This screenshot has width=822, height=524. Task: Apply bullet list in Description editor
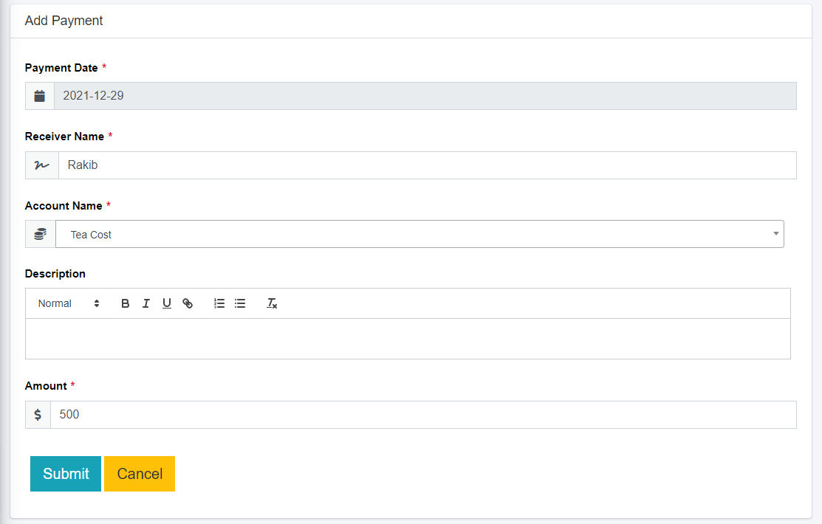point(240,303)
